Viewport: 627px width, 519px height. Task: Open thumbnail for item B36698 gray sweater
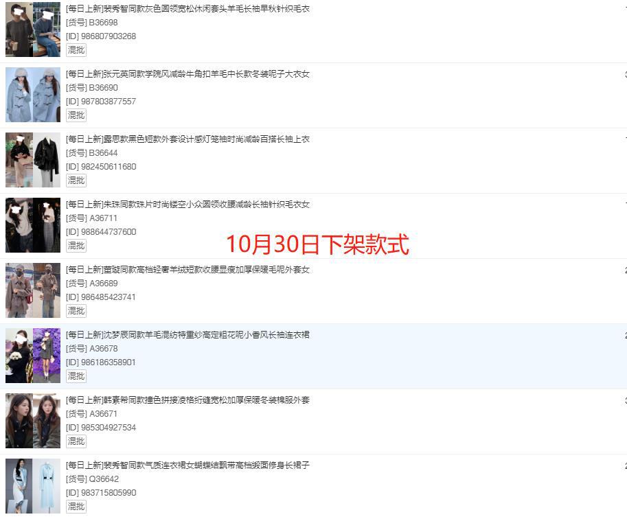click(x=33, y=30)
